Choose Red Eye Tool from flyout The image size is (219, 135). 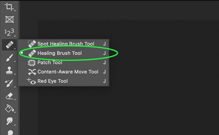tap(53, 81)
